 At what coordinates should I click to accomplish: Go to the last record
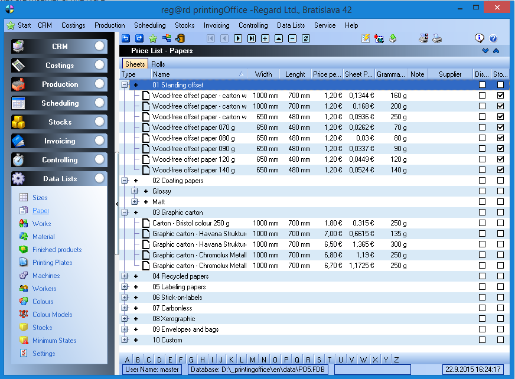point(252,39)
